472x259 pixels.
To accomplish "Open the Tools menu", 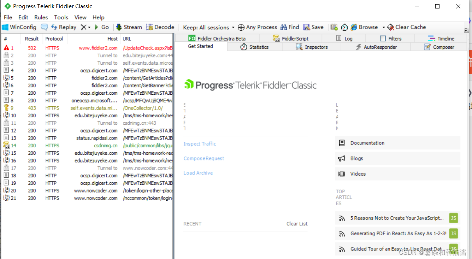I will coord(61,17).
